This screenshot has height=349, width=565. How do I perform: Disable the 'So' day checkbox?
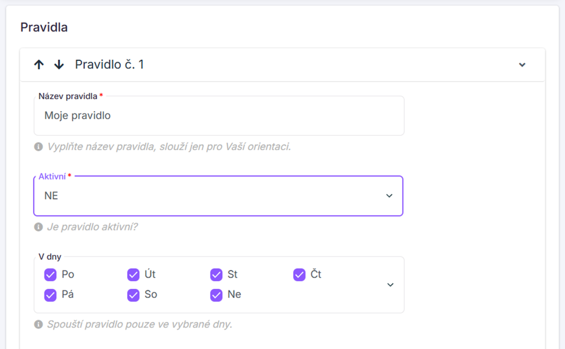(x=133, y=295)
